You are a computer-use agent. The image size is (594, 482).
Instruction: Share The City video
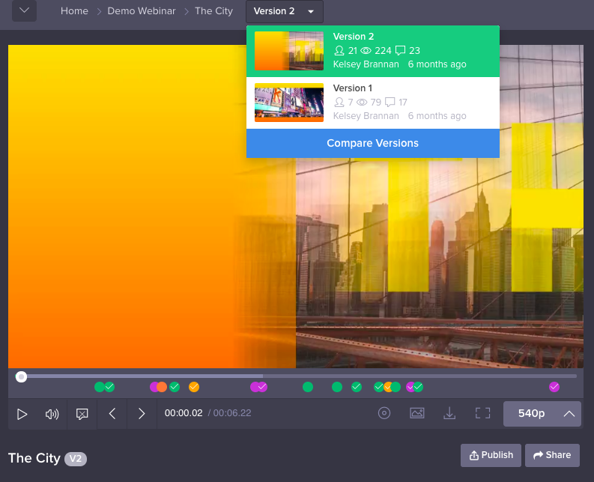[552, 455]
